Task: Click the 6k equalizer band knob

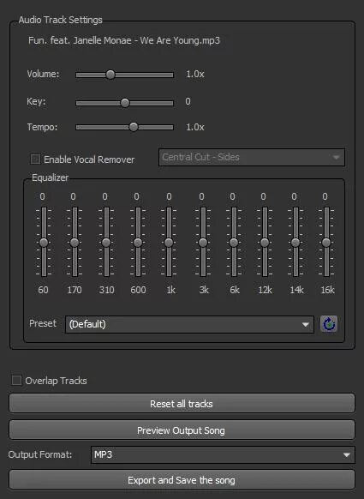Action: 234,243
